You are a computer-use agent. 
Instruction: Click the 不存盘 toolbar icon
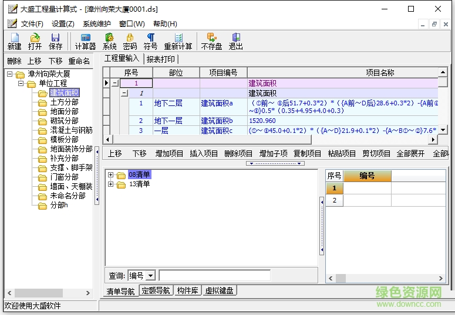click(x=211, y=40)
